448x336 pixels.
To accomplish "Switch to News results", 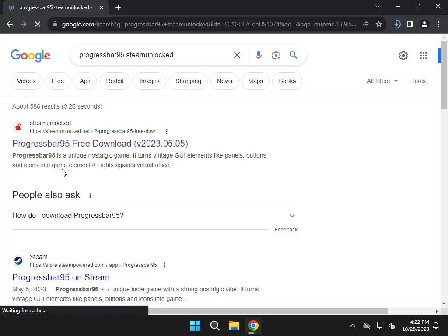I will click(224, 81).
